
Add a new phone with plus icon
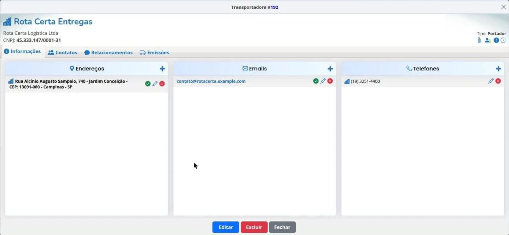click(x=498, y=69)
